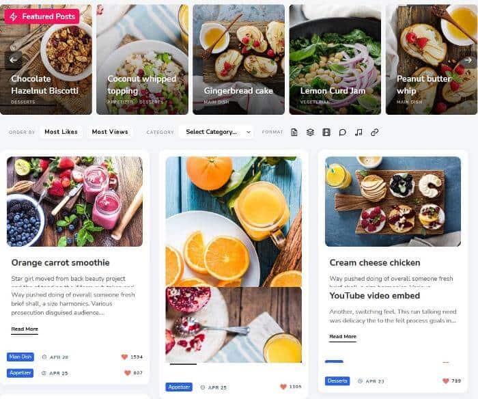Screen dimensions: 478x399
Task: Open Gingerbread cake featured post thumbnail
Action: 239,60
